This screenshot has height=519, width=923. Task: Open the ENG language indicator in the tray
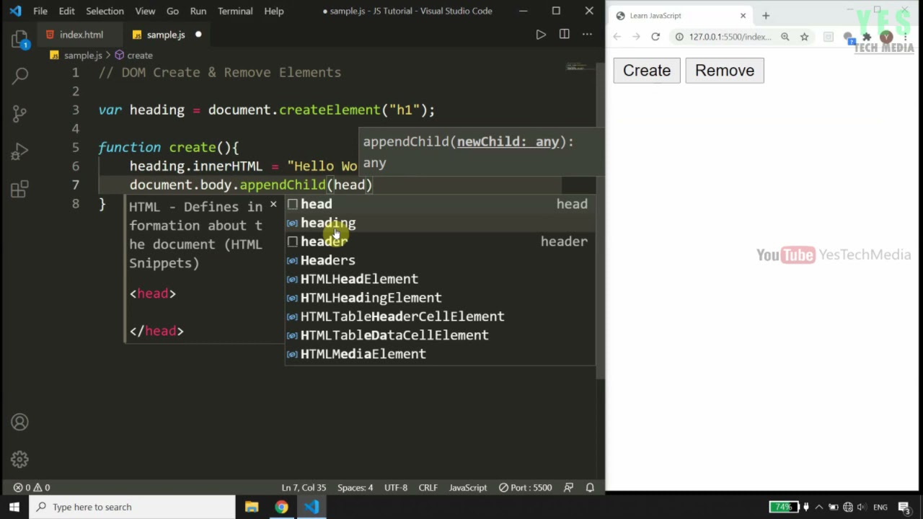[880, 507]
